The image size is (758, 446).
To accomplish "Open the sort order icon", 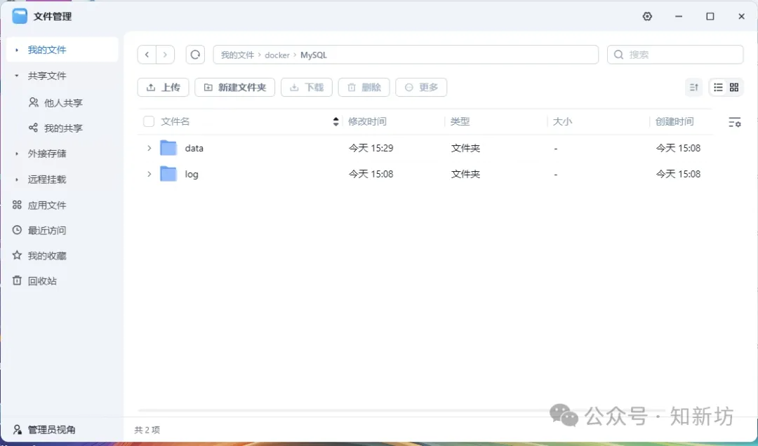I will 693,87.
